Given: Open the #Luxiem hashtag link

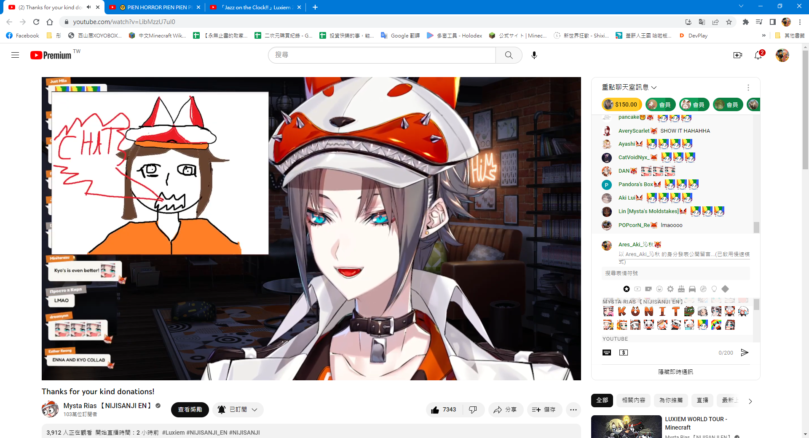Looking at the screenshot, I should coord(173,433).
